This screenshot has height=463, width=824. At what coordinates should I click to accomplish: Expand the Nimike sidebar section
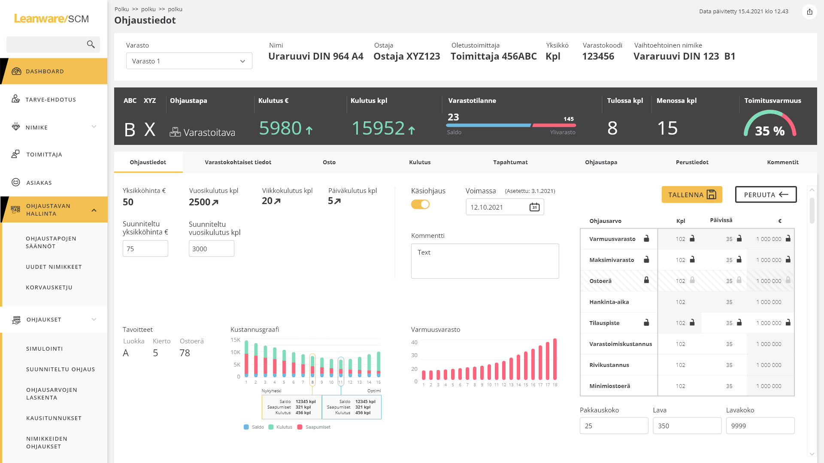click(94, 127)
